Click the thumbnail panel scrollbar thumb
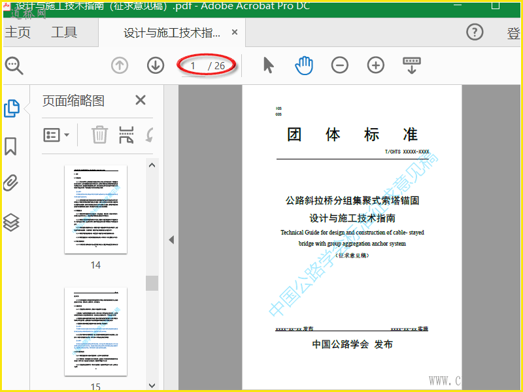 [152, 283]
